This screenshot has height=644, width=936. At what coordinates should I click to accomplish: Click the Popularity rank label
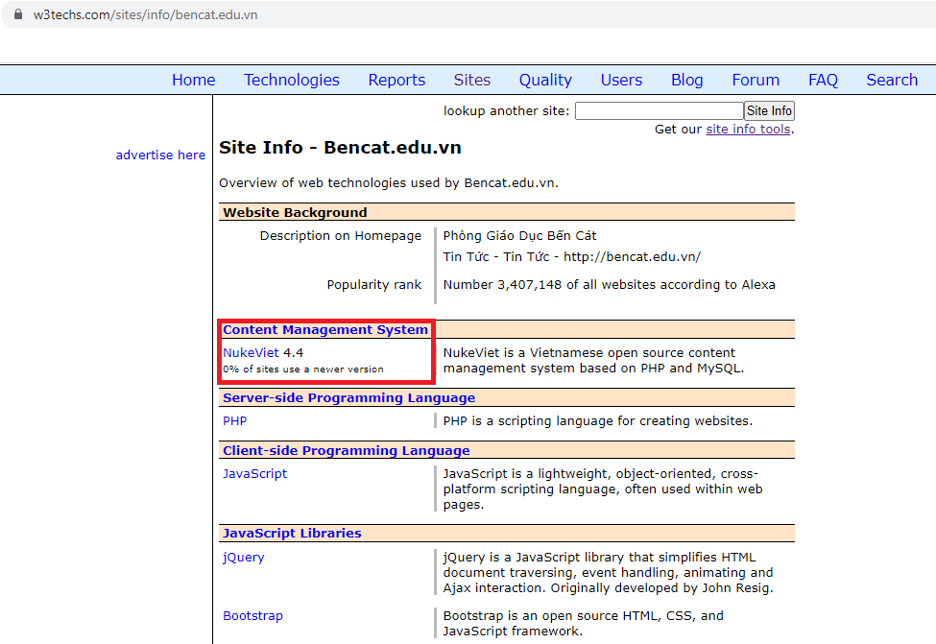tap(373, 285)
